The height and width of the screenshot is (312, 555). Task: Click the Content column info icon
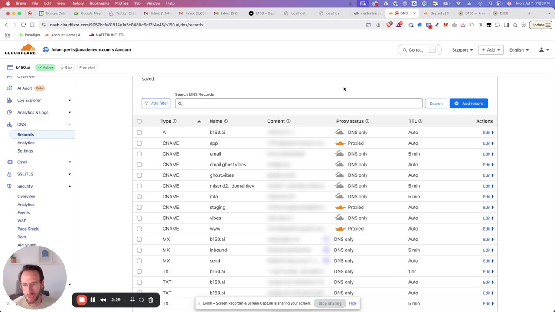[x=288, y=121]
